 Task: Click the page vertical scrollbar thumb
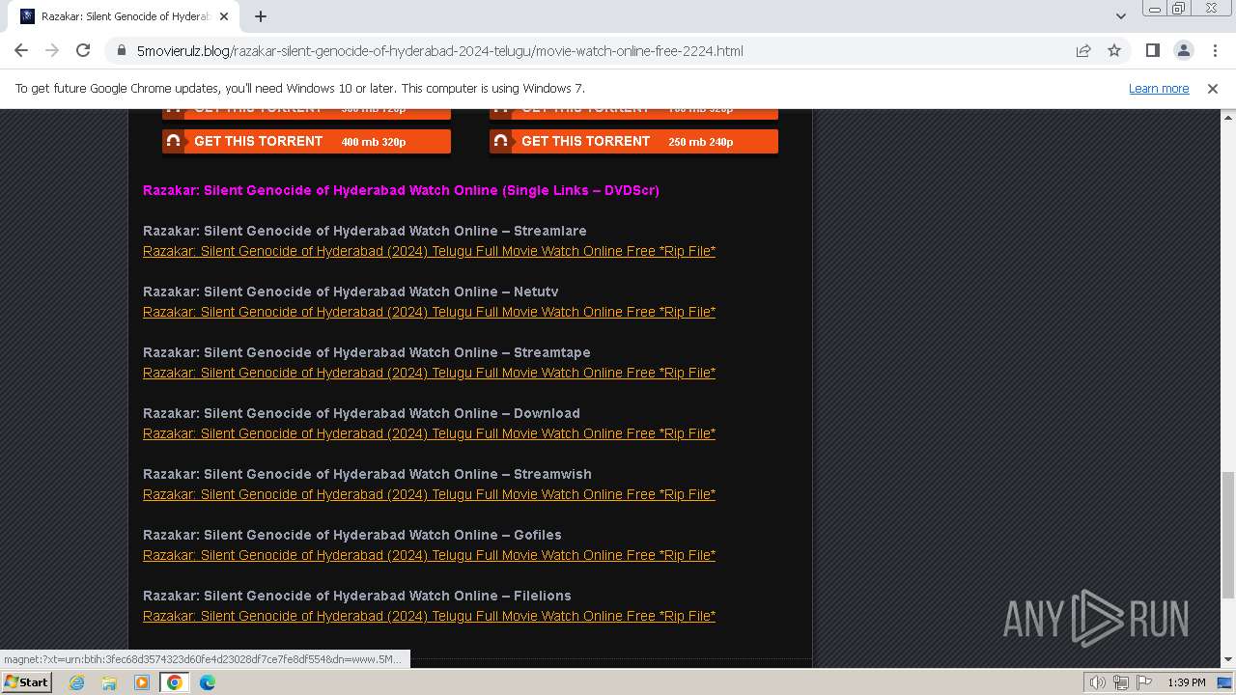(x=1227, y=534)
